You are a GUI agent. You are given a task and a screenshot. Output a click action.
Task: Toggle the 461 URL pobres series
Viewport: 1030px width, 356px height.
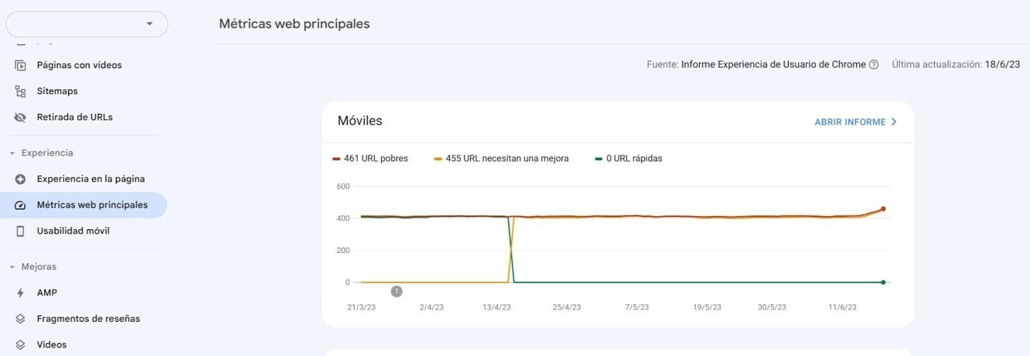click(370, 158)
